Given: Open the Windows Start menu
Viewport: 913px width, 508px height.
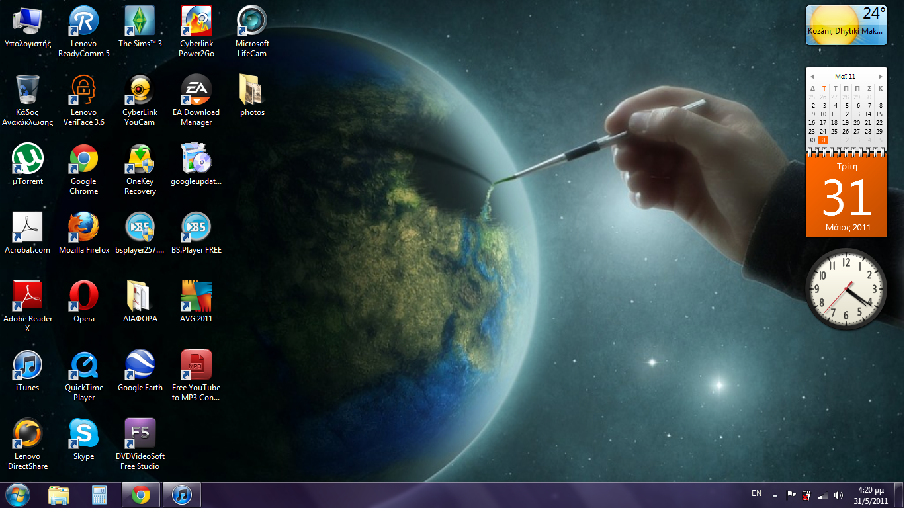Looking at the screenshot, I should pos(17,495).
